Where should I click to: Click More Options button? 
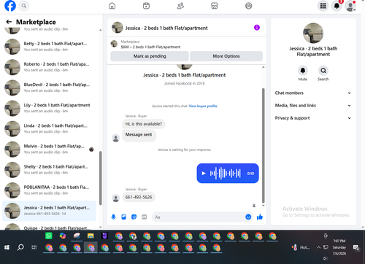click(x=226, y=56)
